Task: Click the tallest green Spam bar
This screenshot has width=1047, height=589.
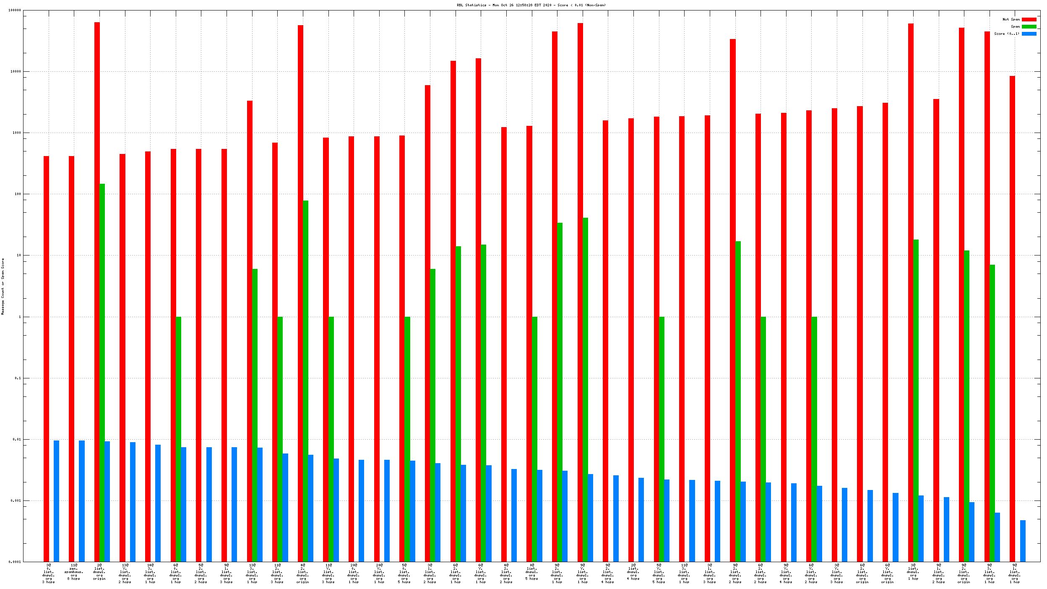Action: click(102, 373)
